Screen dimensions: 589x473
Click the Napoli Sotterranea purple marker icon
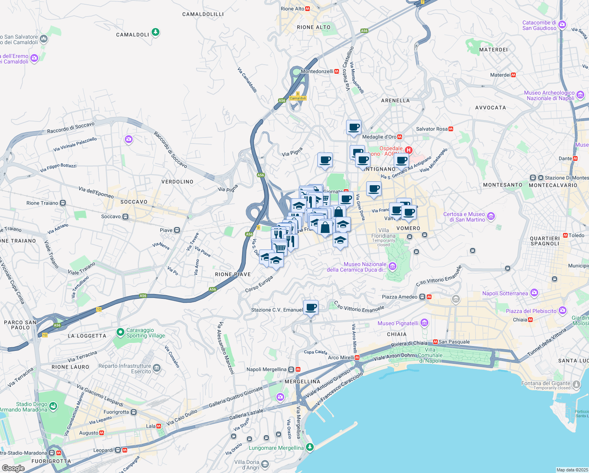tap(534, 292)
